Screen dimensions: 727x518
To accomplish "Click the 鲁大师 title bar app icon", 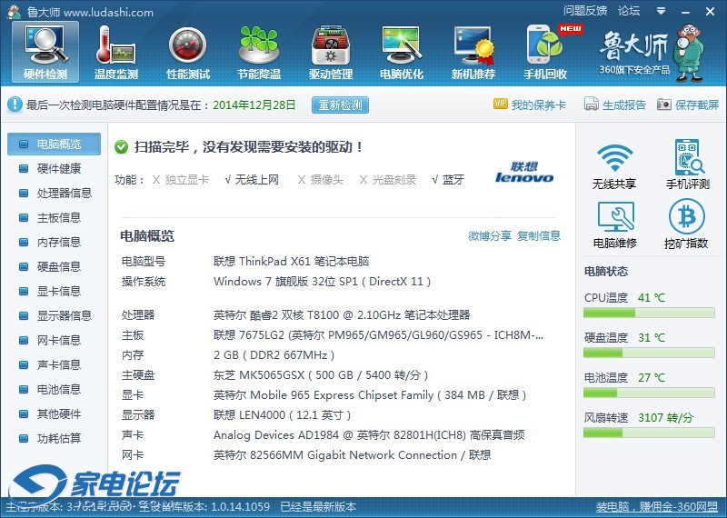I will click(x=14, y=11).
